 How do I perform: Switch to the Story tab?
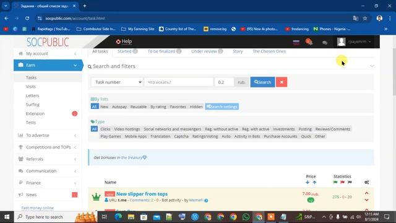click(238, 51)
